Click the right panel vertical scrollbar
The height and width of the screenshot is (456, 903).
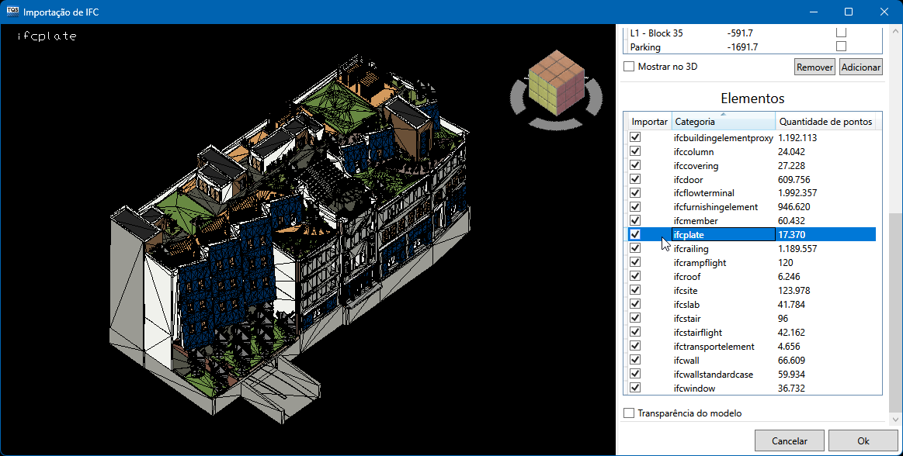[895, 310]
